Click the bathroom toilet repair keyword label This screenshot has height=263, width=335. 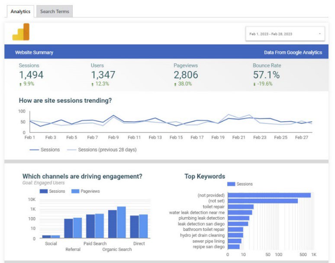tap(204, 230)
